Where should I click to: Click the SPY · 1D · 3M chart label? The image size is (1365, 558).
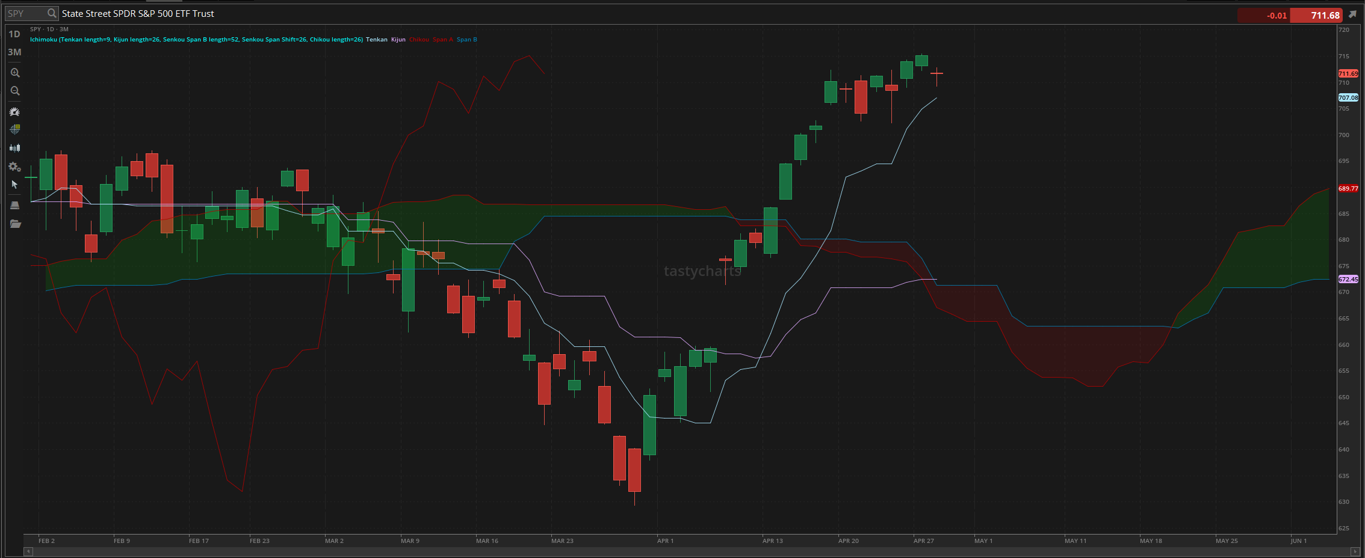point(49,29)
